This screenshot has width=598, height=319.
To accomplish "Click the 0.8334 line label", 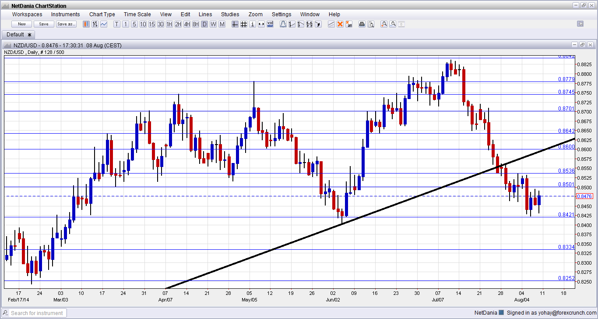I will tap(566, 247).
